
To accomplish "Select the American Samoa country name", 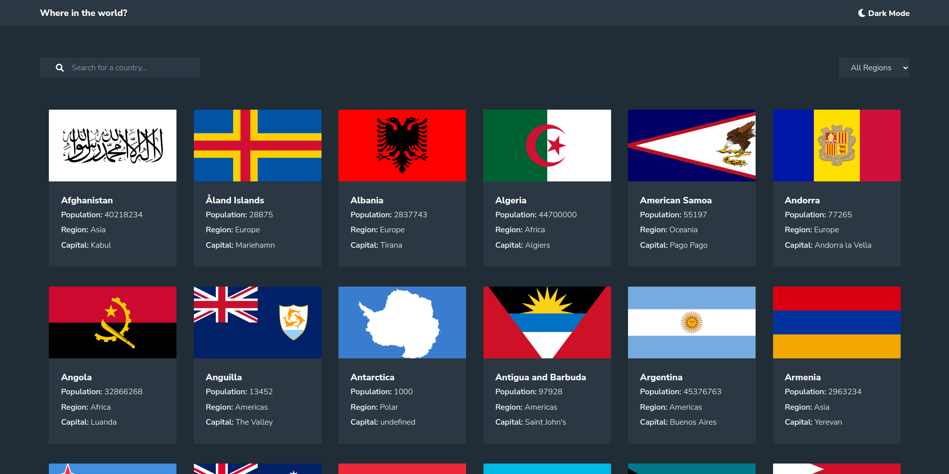I will click(x=676, y=200).
